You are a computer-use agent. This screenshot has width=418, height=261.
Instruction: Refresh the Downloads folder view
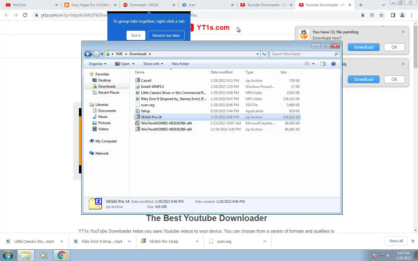(264, 54)
